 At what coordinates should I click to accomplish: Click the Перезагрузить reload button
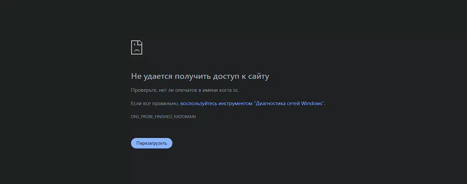(x=152, y=143)
